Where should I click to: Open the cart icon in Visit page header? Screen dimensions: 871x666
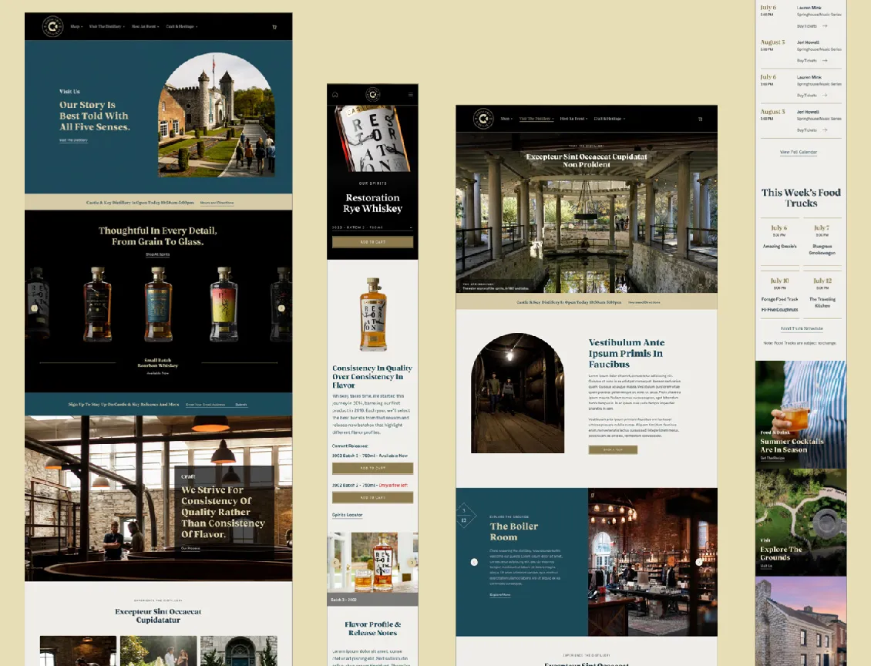[700, 119]
